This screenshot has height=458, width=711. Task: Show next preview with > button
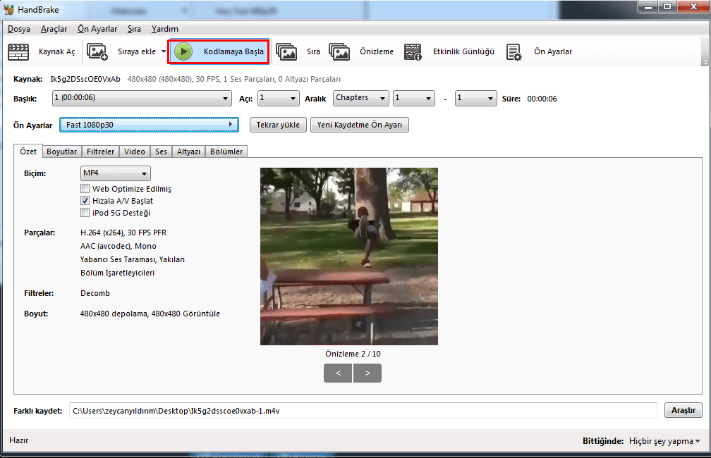367,373
